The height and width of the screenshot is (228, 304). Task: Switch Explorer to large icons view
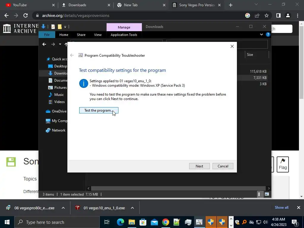pos(267,194)
